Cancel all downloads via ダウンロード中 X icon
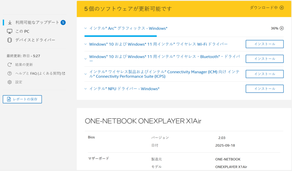Viewport: 292px width, 171px height. pos(282,8)
